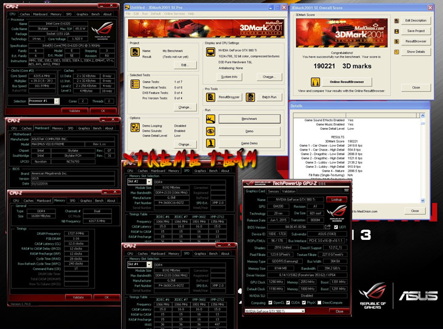Click OK button in CPU-Z Memory window
Screen dimensions: 443x329
point(106,297)
